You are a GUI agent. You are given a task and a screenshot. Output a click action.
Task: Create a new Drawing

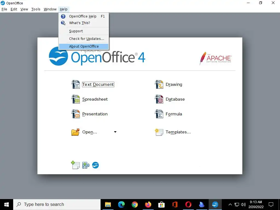[x=174, y=84]
